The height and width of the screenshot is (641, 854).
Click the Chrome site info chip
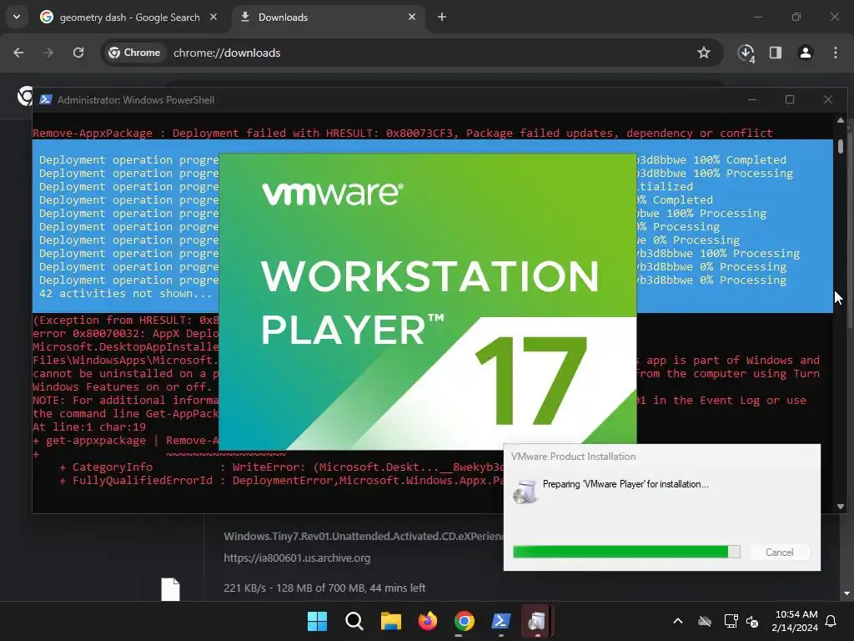(134, 53)
